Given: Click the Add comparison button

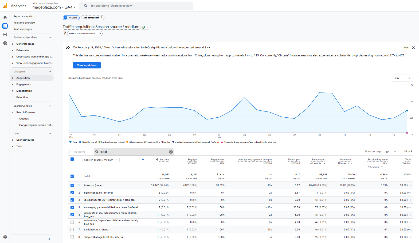Looking at the screenshot, I should coord(93,18).
